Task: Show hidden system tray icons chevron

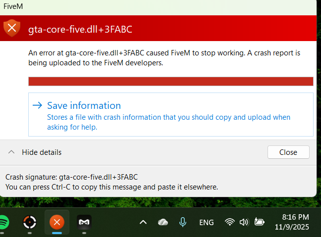Action: [x=143, y=222]
